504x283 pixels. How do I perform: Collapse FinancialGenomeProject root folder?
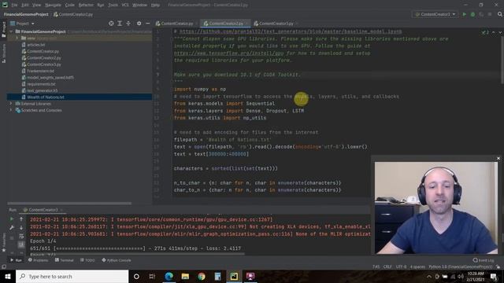[x=11, y=31]
